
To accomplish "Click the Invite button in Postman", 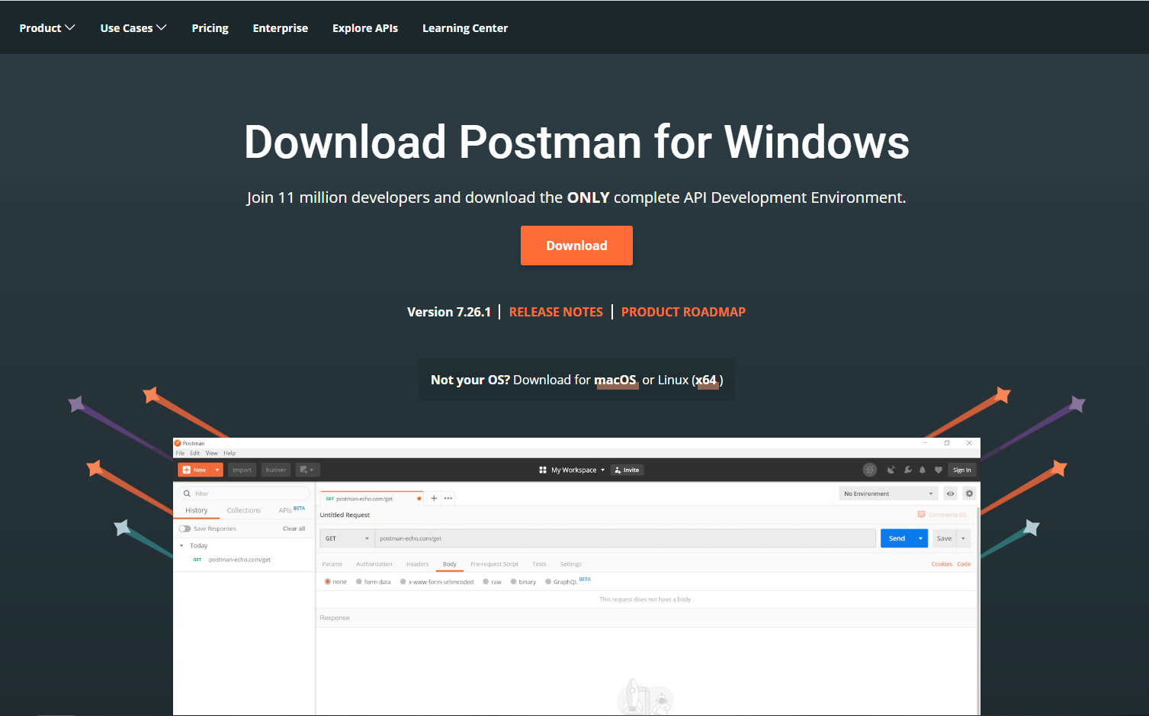I will pos(627,470).
